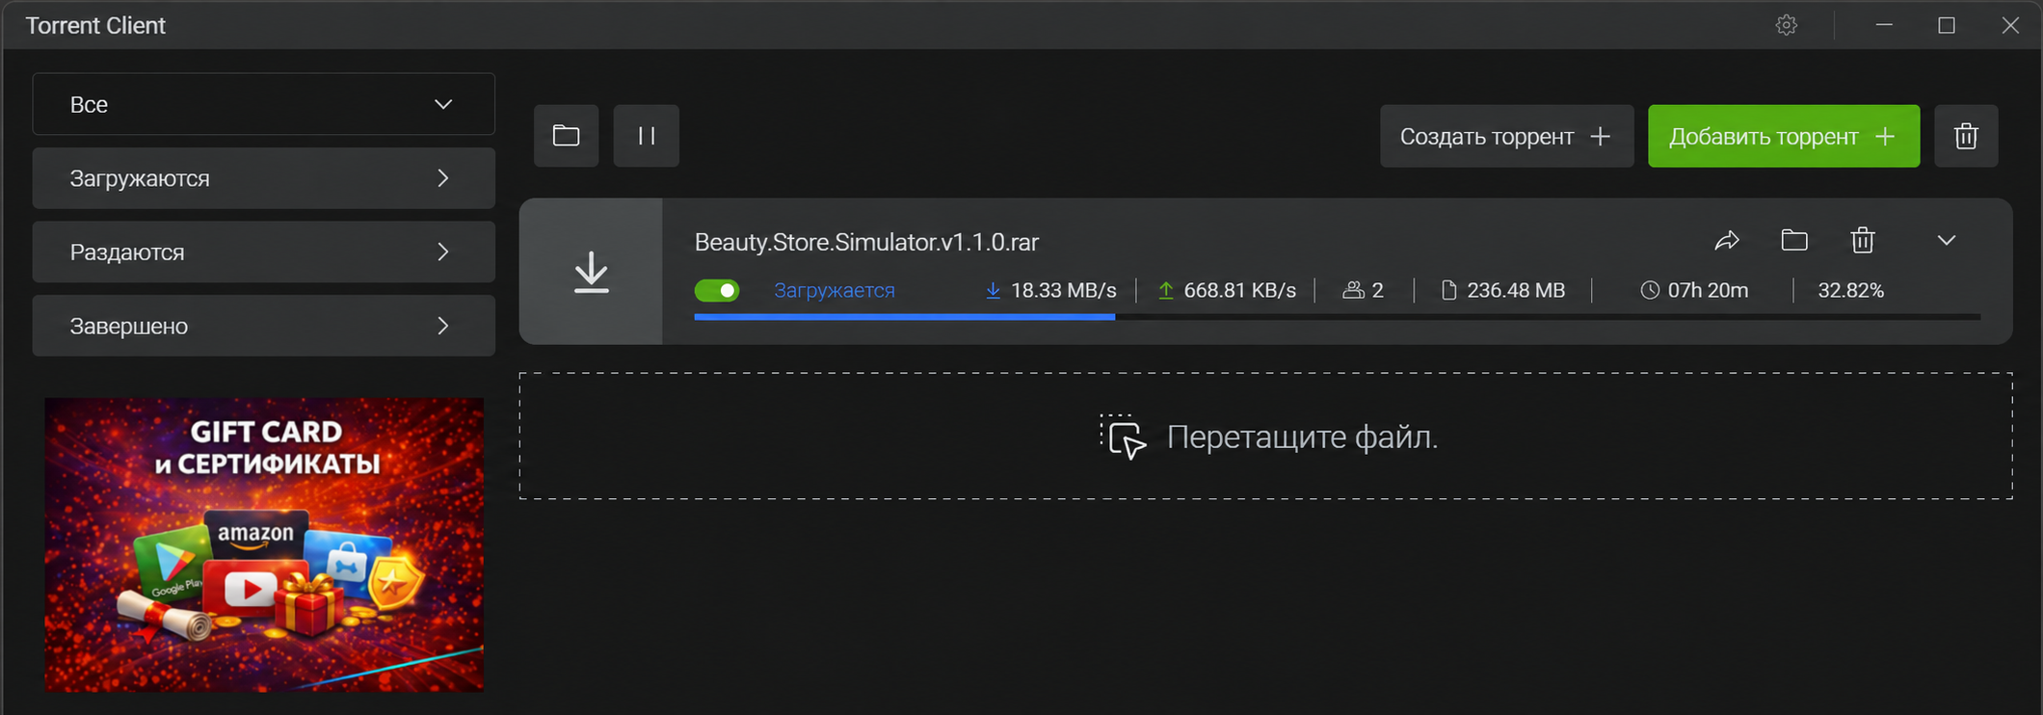Viewport: 2043px width, 715px height.
Task: Expand details of Beauty.Store.Simulator torrent
Action: tap(1947, 240)
